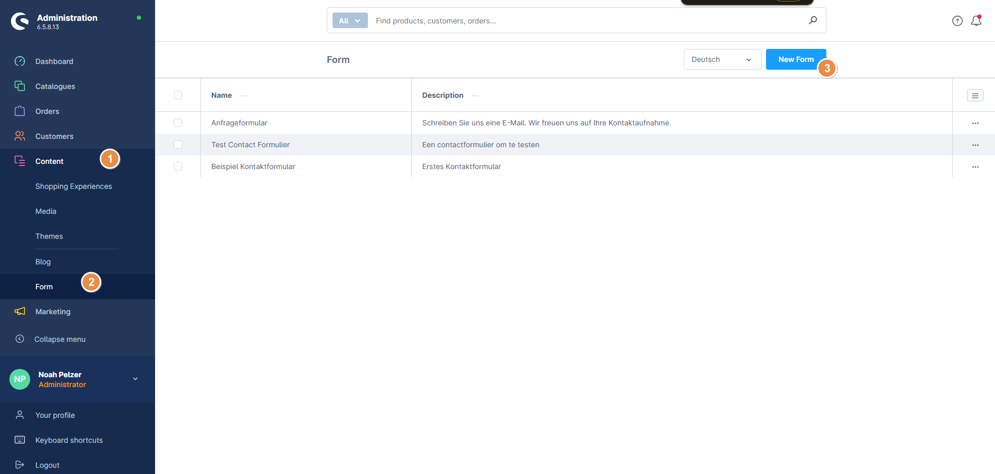Viewport: 995px width, 474px height.
Task: Click the Dashboard gauge icon
Action: pyautogui.click(x=20, y=61)
